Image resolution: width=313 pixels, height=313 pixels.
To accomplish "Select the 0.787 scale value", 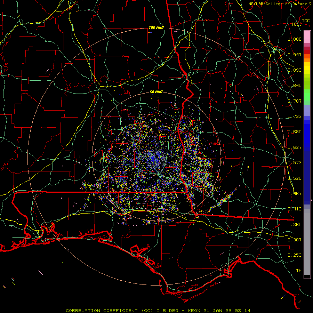I will [x=295, y=101].
